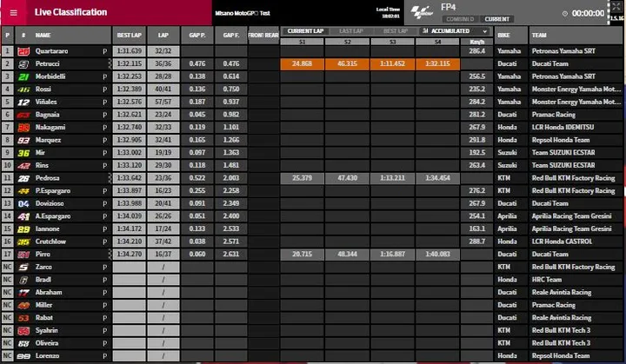The image size is (626, 364).
Task: Click the Live Classification title
Action: [70, 12]
